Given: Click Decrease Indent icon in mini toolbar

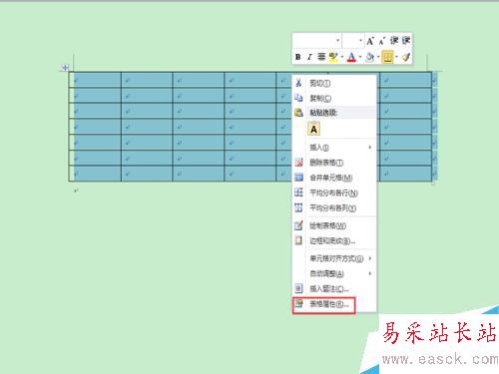Looking at the screenshot, I should (x=394, y=41).
